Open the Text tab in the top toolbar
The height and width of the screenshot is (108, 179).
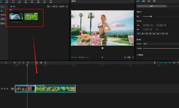[x=13, y=1]
